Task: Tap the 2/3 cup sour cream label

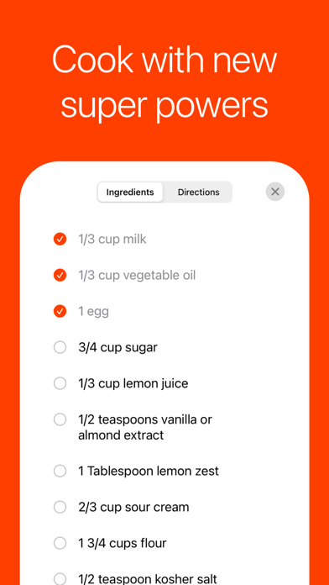Action: [x=133, y=507]
